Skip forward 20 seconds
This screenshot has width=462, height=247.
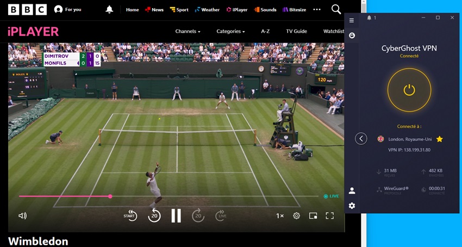[198, 216]
